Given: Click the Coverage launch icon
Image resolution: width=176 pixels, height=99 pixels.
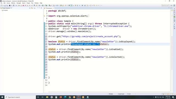Looking at the screenshot, I should 46,5.
